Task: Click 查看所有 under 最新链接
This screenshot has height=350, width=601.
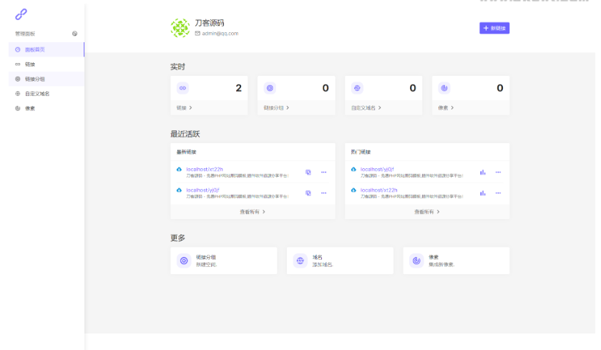Action: click(253, 212)
